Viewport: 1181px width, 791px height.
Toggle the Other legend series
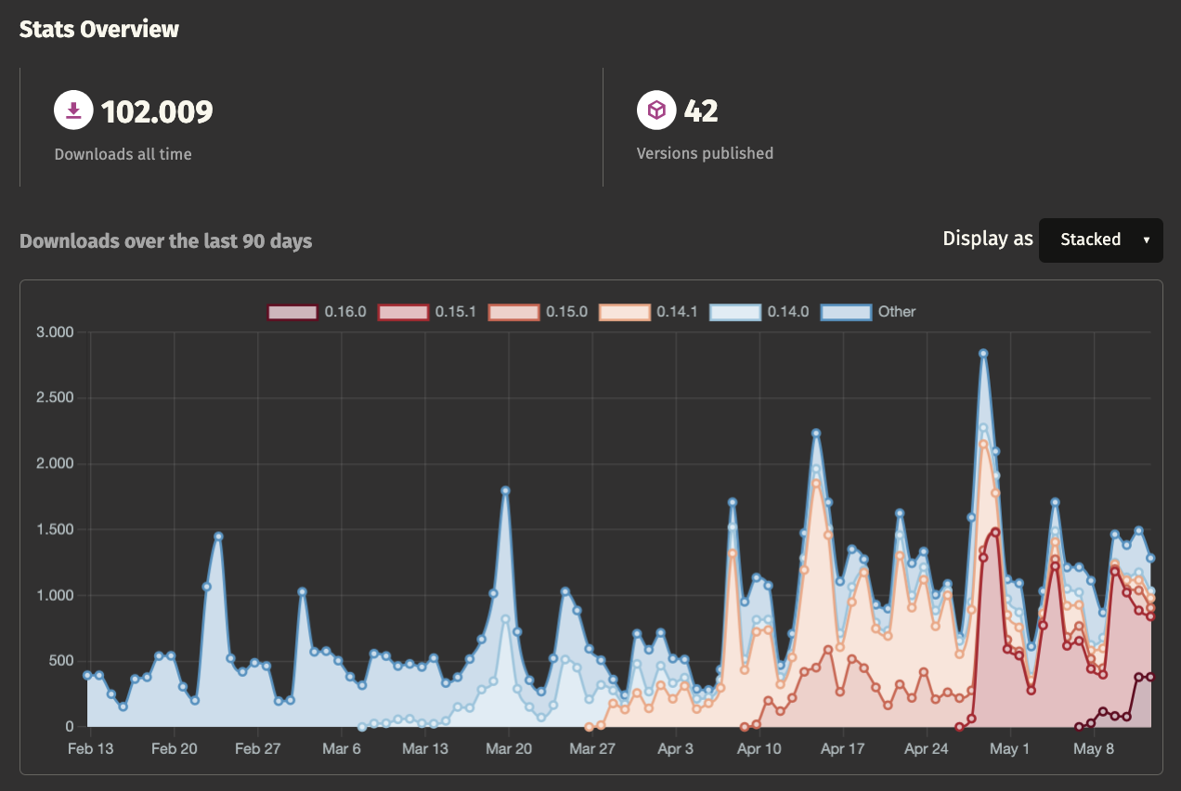coord(868,312)
